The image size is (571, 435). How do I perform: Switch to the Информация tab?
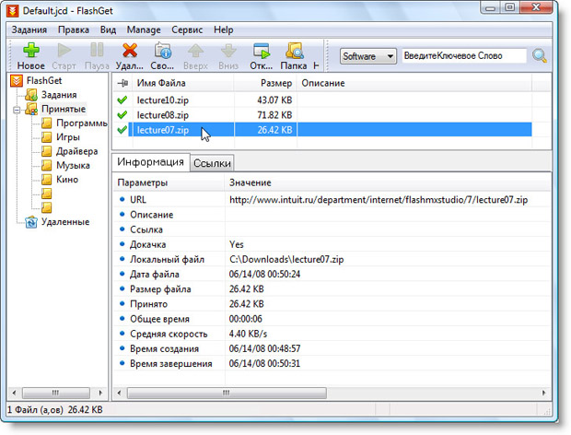coord(150,162)
